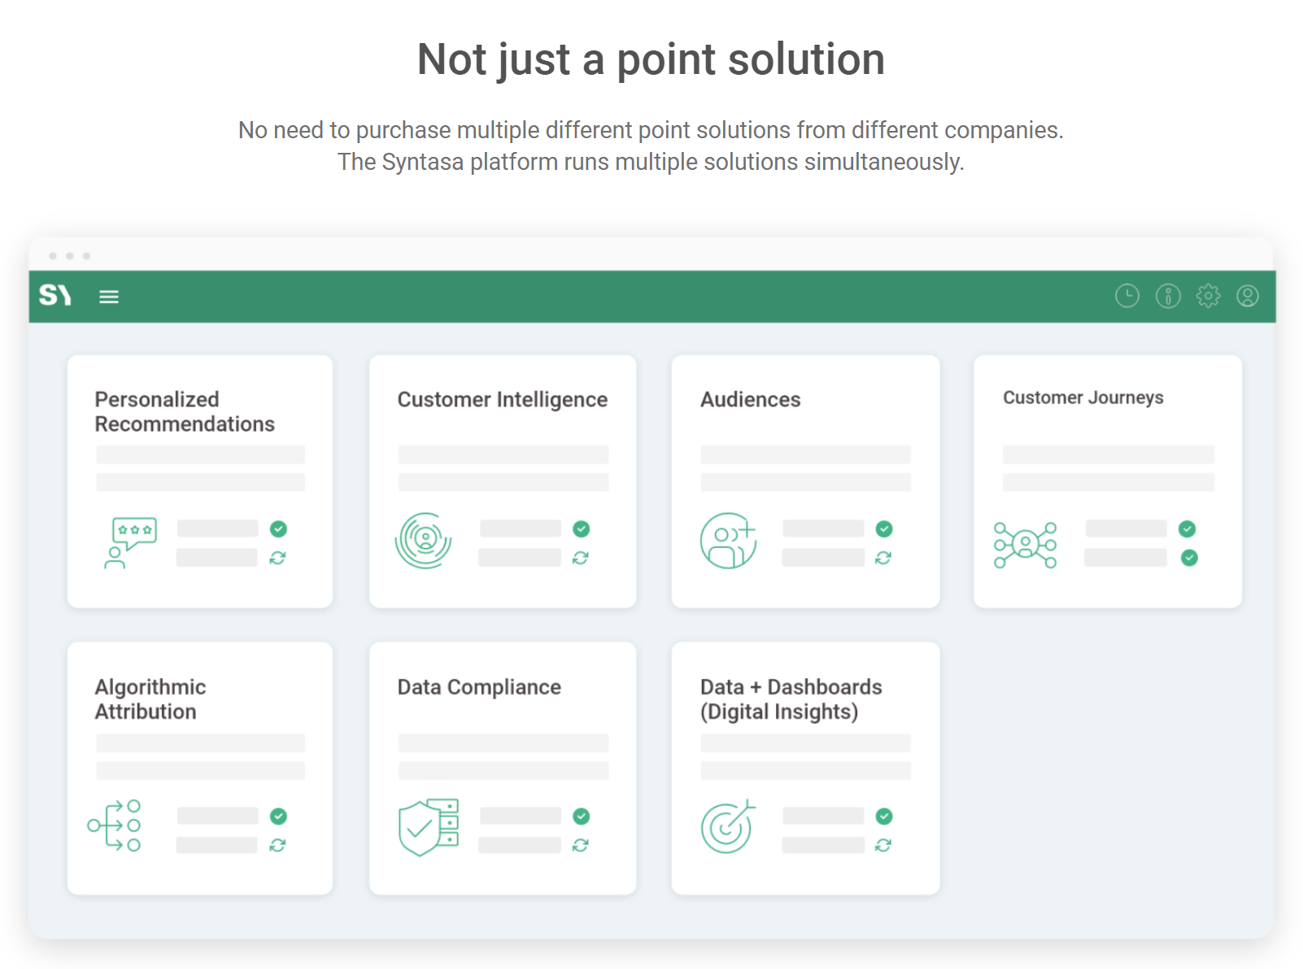Click the Data + Dashboards (Digital Insights) title
Image resolution: width=1303 pixels, height=969 pixels.
pyautogui.click(x=791, y=698)
